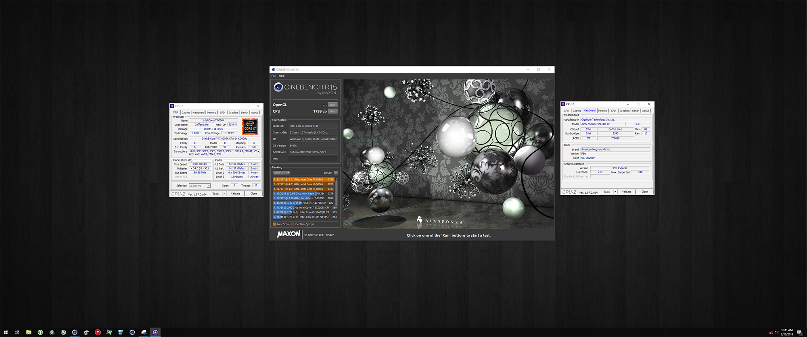
Task: Expand the Socket #1 selection dropdown
Action: pos(208,186)
